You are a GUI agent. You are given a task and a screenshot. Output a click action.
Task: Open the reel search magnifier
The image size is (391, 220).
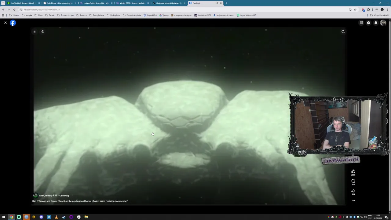coord(343,31)
